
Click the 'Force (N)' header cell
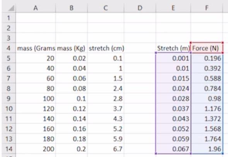pos(206,48)
